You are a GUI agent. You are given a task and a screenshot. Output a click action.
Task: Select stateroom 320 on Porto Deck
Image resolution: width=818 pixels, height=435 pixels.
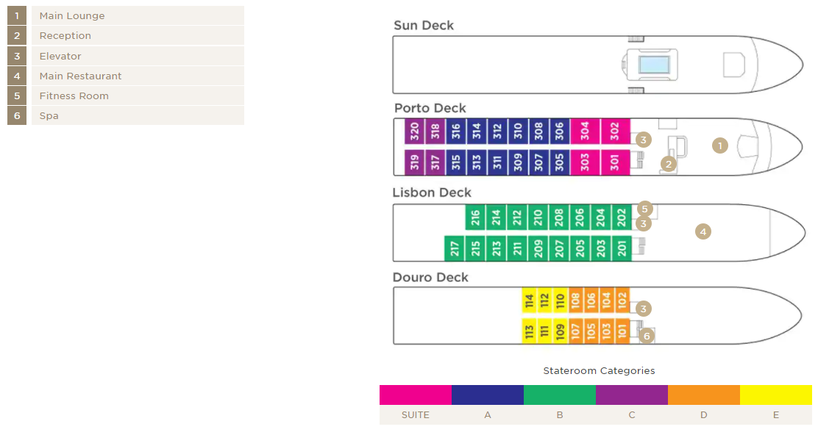point(414,132)
